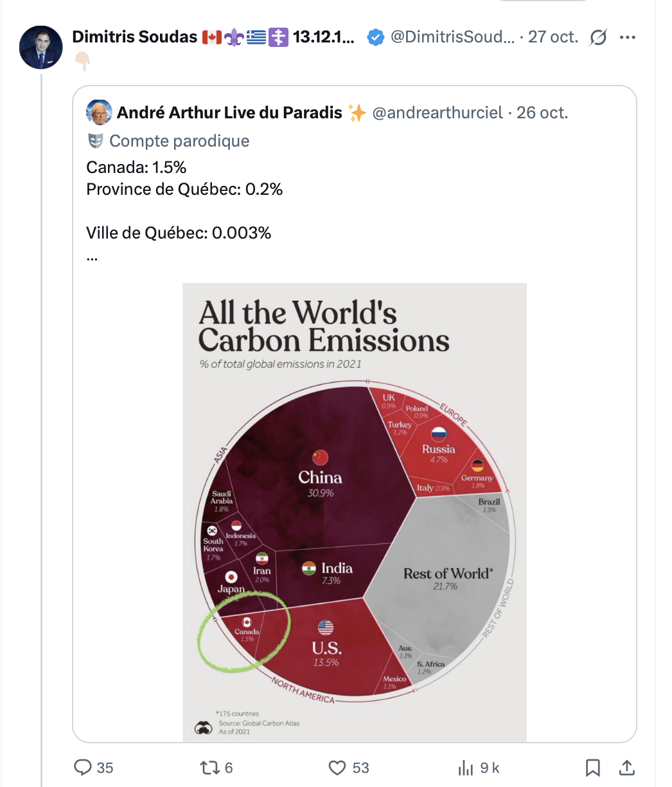
Task: Open André Arthur Live du Paradis profile
Action: pos(229,113)
